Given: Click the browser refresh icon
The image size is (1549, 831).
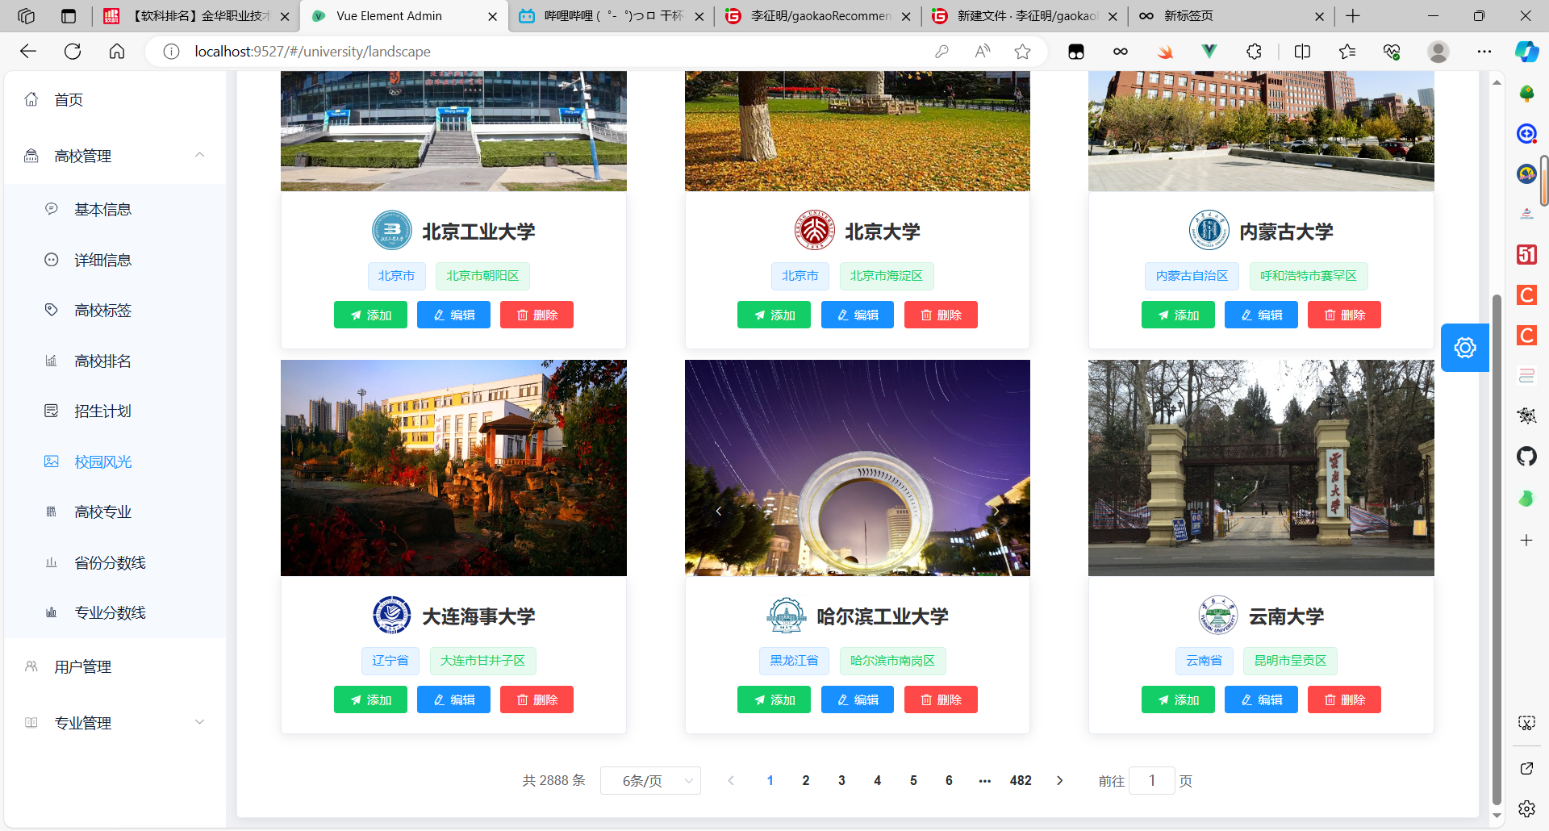Looking at the screenshot, I should 73,52.
